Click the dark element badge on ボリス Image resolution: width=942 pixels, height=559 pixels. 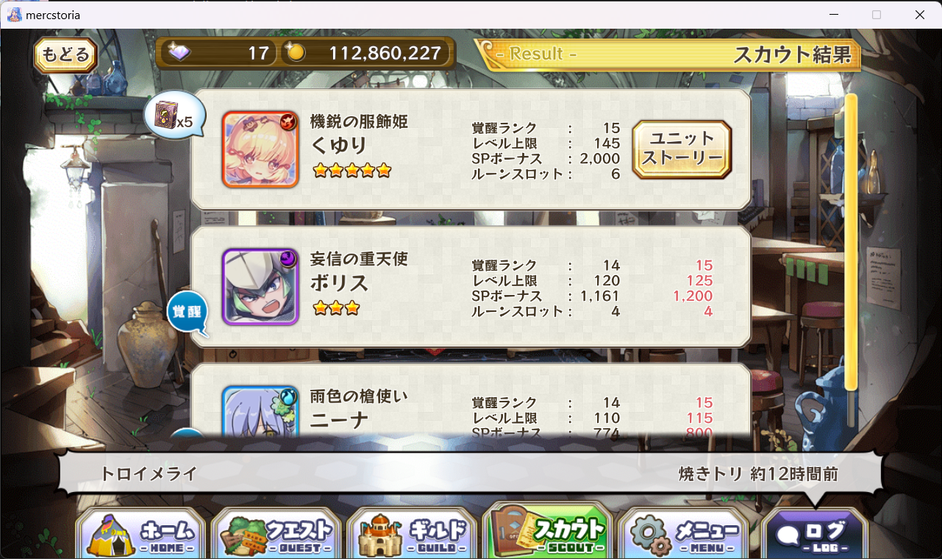[x=288, y=259]
